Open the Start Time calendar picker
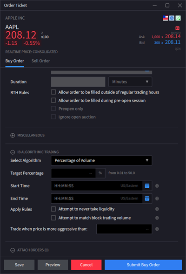The height and width of the screenshot is (274, 186). pos(147,186)
